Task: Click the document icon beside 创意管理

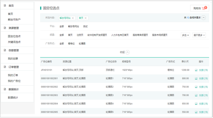Action: click(5, 50)
